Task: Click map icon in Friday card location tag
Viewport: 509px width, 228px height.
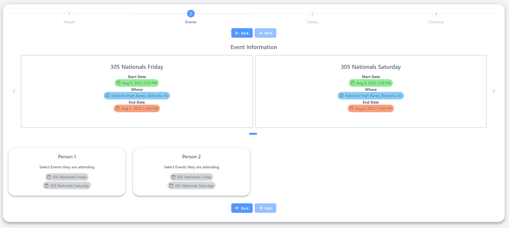Action: pos(108,95)
